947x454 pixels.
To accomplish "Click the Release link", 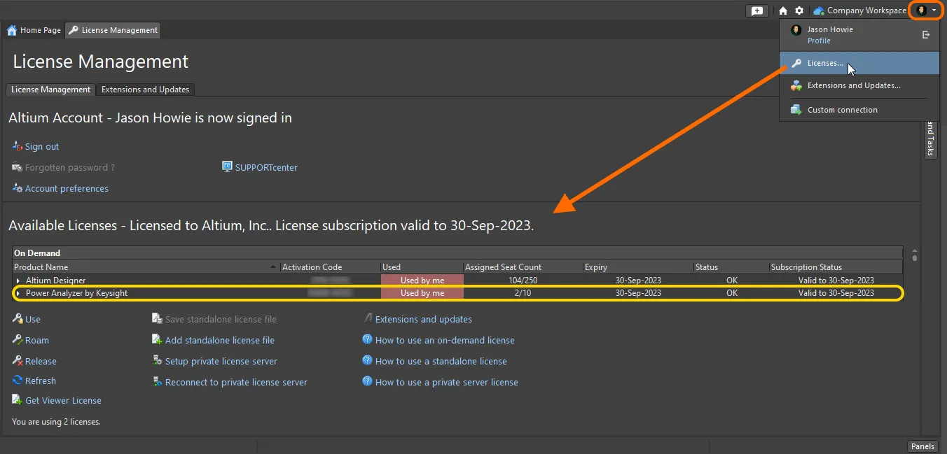I will click(x=41, y=362).
